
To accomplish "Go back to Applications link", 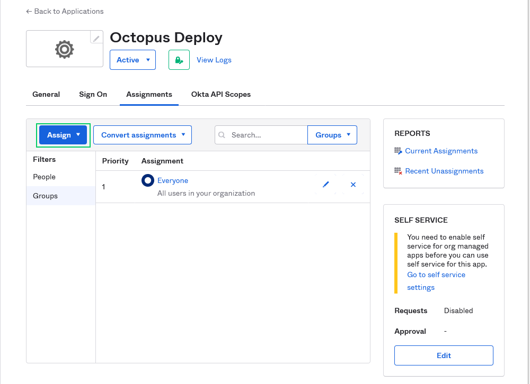I will tap(65, 11).
